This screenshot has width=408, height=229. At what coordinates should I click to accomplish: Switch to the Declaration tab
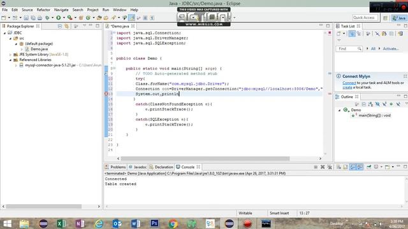pos(161,167)
